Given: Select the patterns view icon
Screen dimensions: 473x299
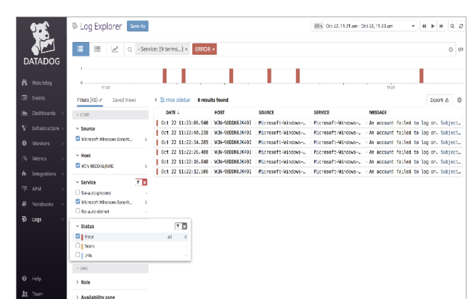Looking at the screenshot, I should [x=98, y=49].
